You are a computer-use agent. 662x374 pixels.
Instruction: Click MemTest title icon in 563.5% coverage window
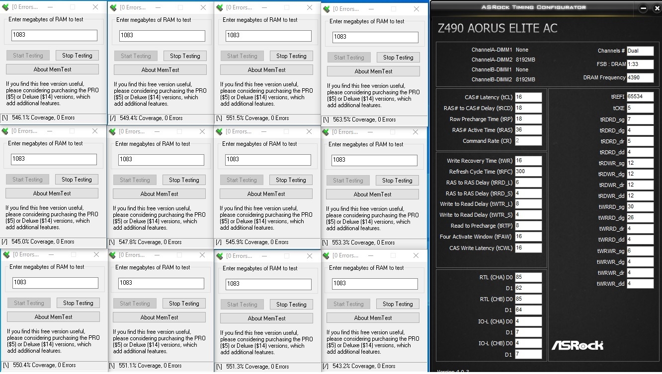point(327,9)
